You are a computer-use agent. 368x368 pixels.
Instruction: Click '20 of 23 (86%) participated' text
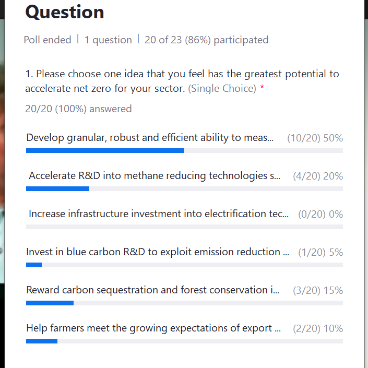point(207,40)
